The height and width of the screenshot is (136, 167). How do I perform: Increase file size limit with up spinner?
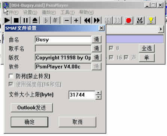click(98, 93)
